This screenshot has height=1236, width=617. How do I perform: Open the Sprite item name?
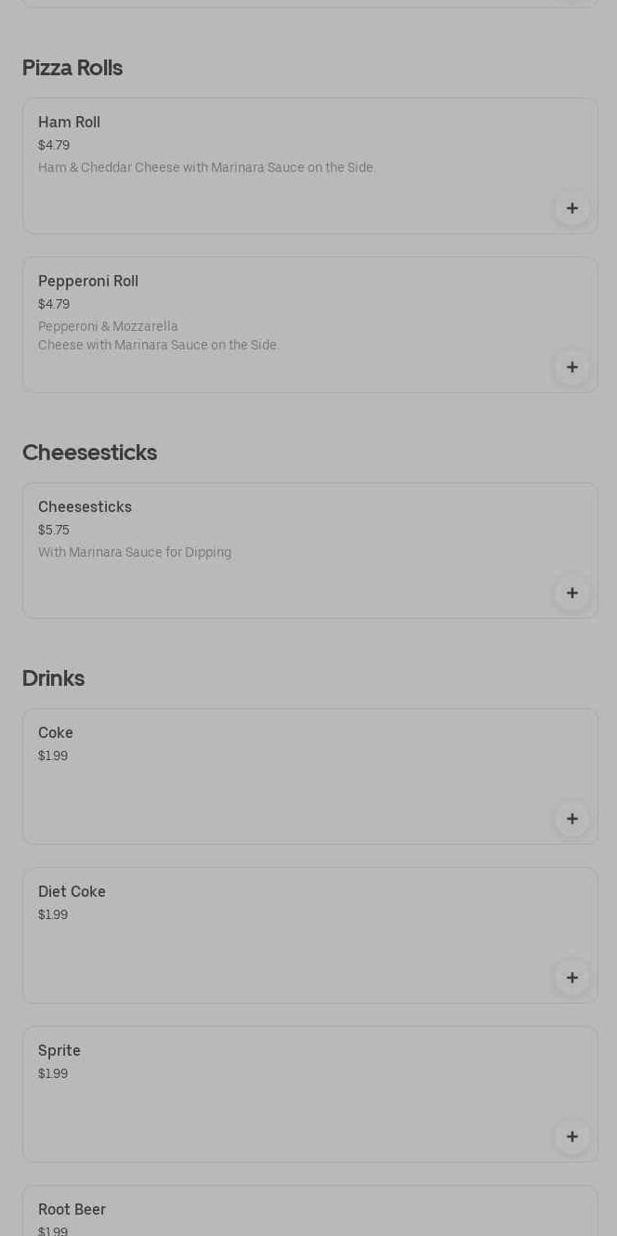tap(59, 1051)
